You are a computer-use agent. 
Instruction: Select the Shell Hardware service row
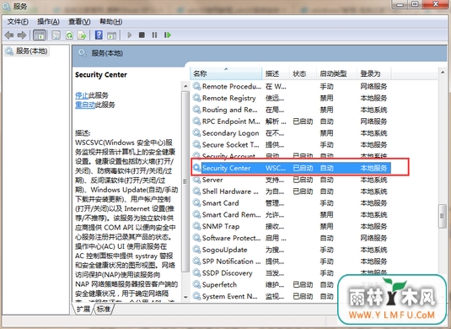pos(291,191)
